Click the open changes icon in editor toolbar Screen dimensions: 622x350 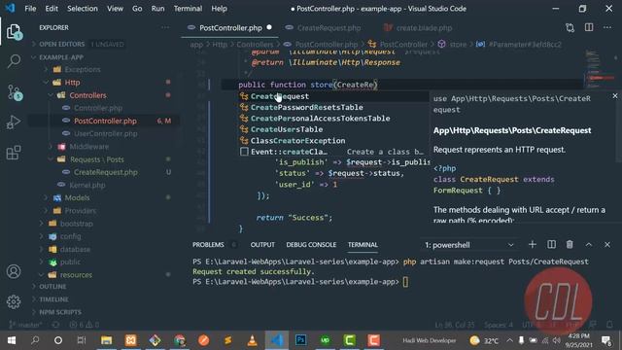(x=570, y=28)
